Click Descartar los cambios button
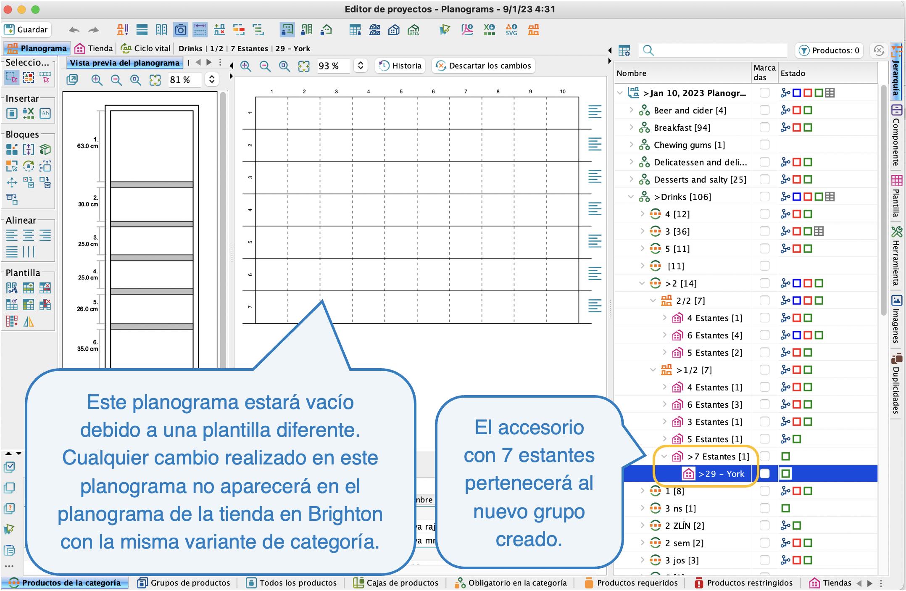Image resolution: width=906 pixels, height=591 pixels. pos(483,66)
